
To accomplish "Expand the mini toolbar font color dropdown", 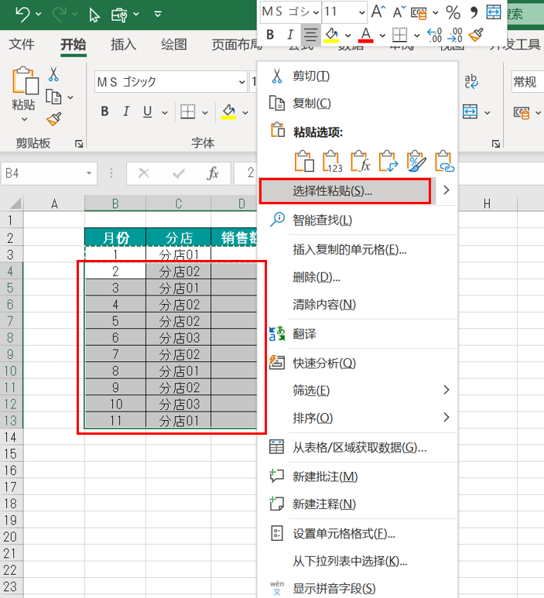I will coord(382,36).
